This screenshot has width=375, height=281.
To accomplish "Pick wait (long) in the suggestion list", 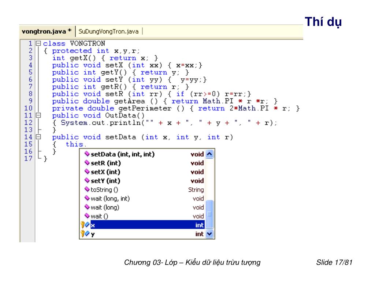I will click(x=143, y=207).
